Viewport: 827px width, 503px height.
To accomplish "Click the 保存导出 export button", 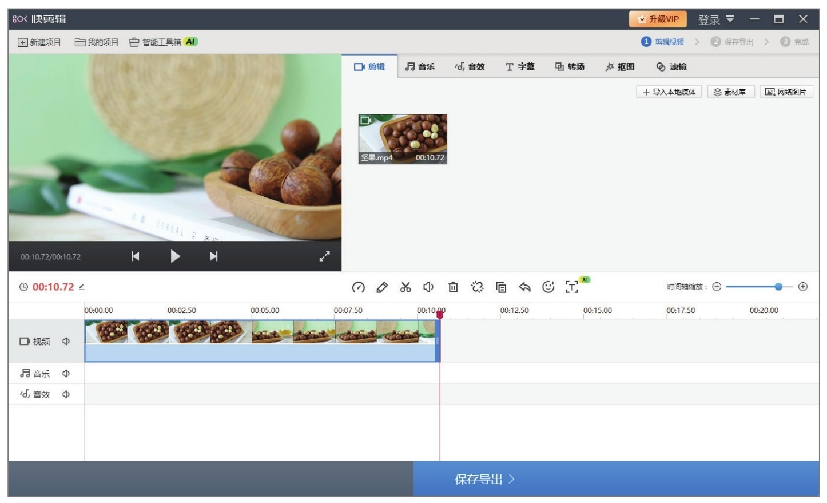I will pos(484,479).
